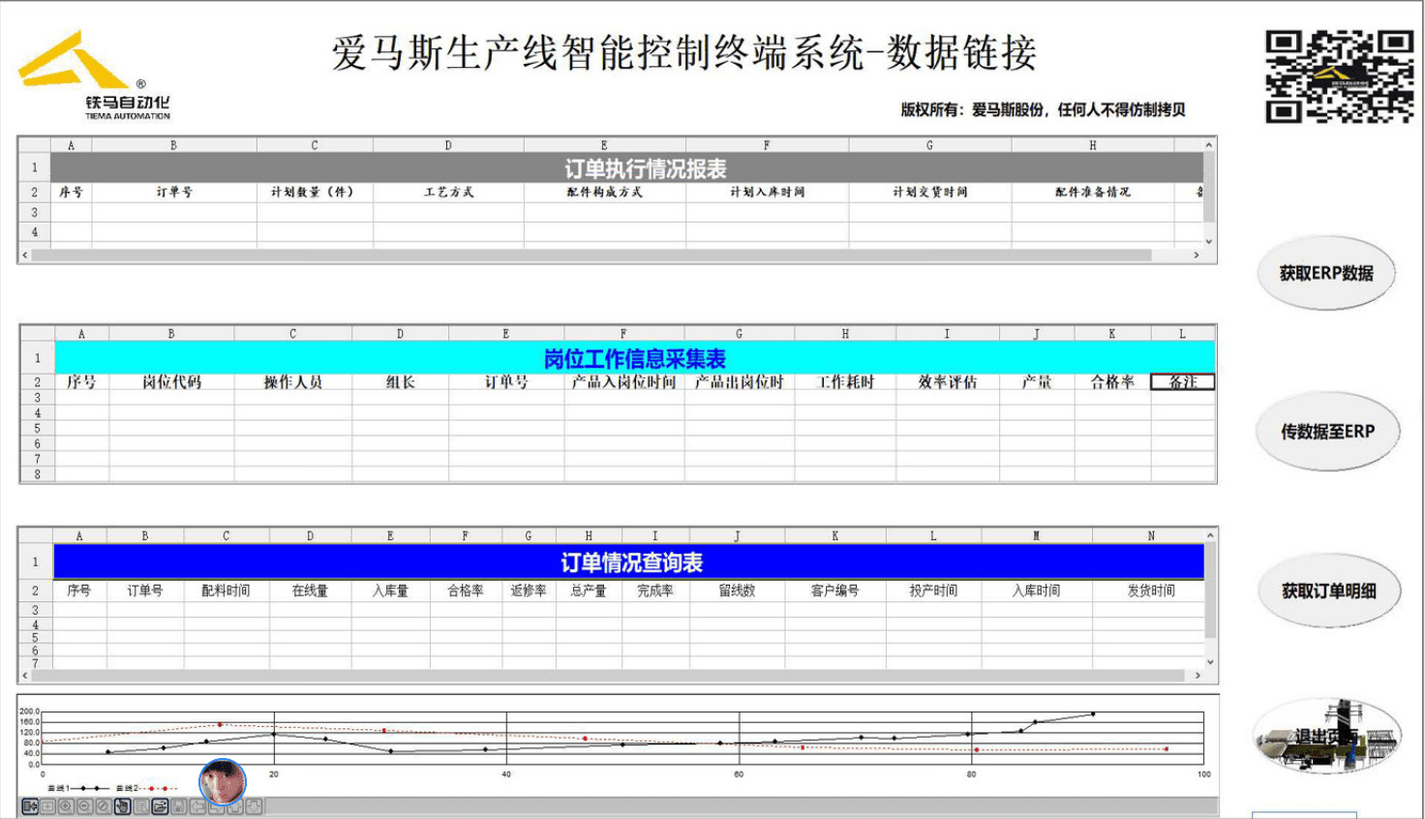
Task: Click the zoom-out magnifier in chart toolbar
Action: pos(84,806)
